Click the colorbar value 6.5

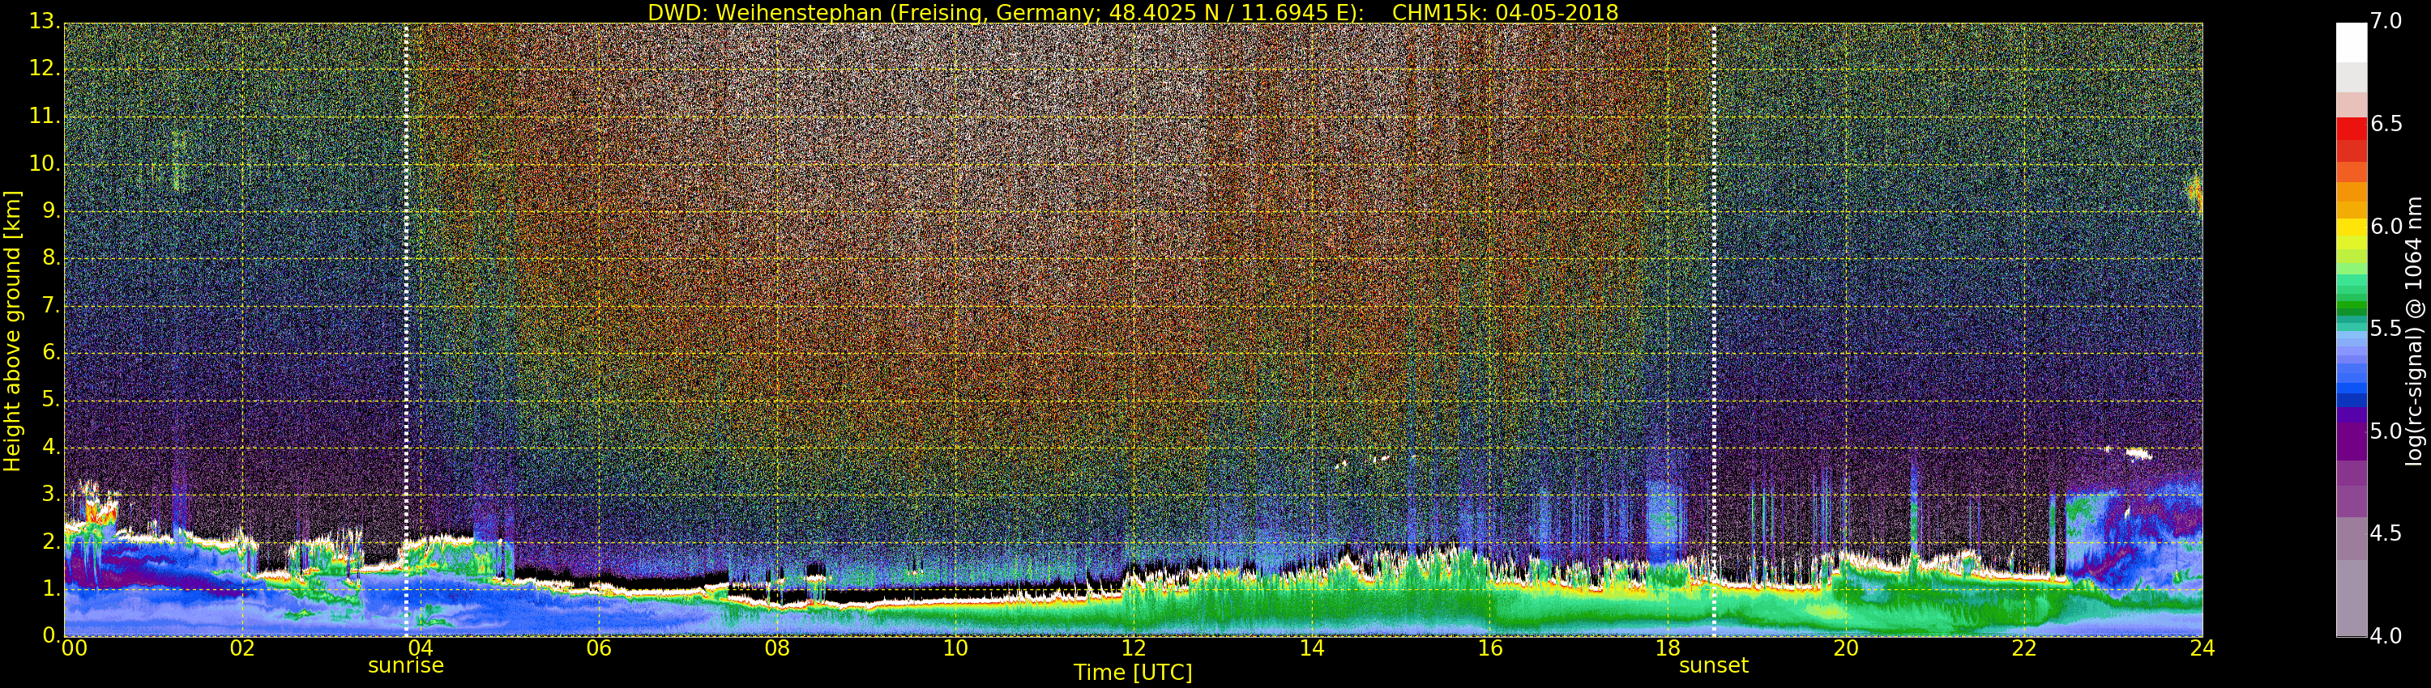pos(2386,124)
